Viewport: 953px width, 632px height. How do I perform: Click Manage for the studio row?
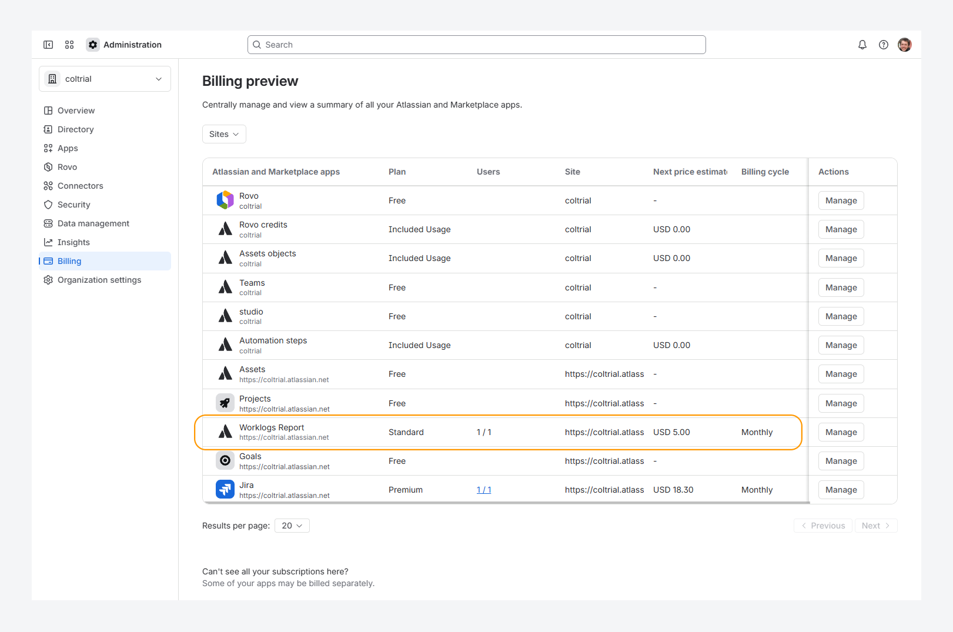(841, 316)
